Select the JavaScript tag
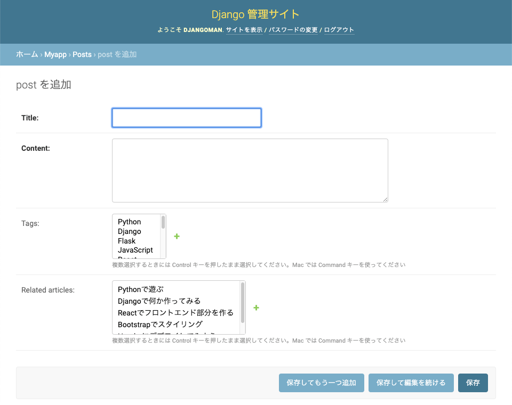This screenshot has height=405, width=512. (x=135, y=250)
